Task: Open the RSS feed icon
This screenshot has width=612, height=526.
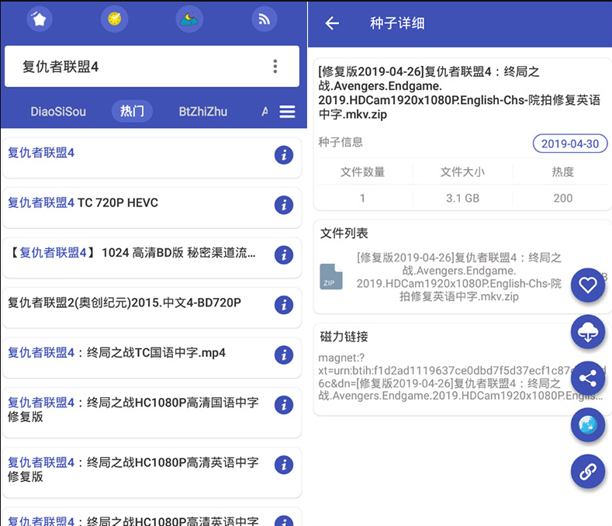Action: [265, 19]
